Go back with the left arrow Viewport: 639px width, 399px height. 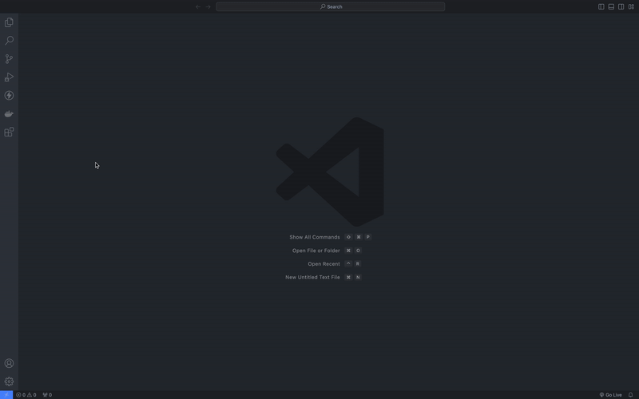point(198,6)
